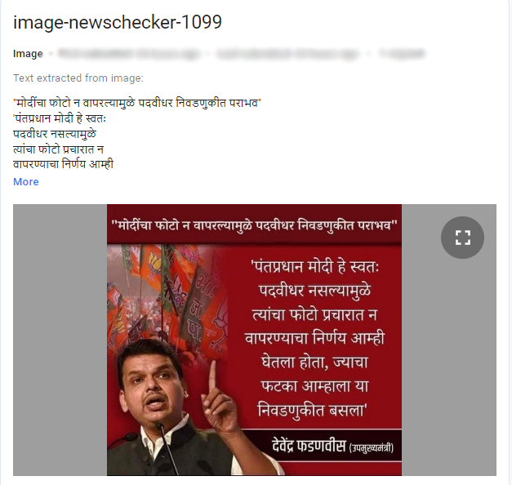Expand extracted text with More link

[26, 181]
